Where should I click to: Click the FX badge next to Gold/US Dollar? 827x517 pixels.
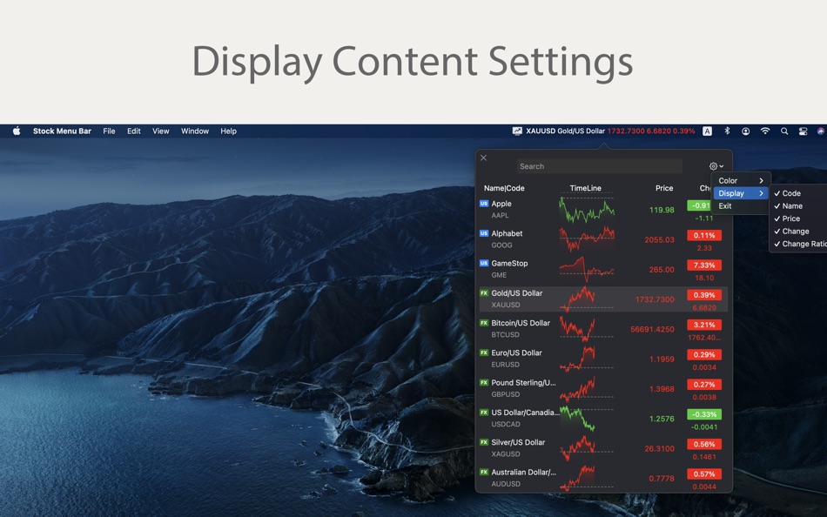(484, 292)
